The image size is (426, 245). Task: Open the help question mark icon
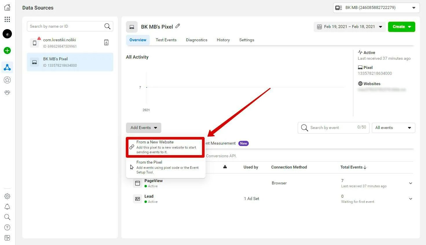point(7,227)
